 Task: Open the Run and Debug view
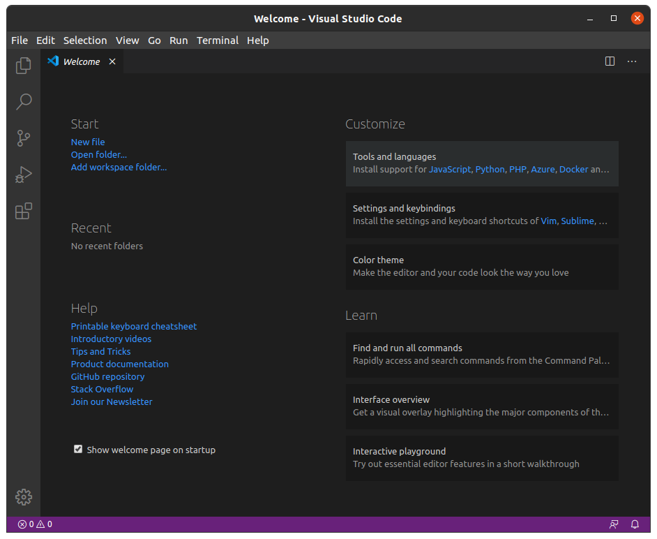(24, 175)
